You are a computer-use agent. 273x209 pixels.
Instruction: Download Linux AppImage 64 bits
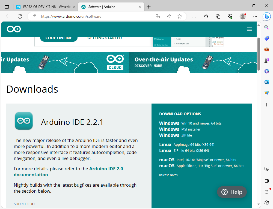(187, 144)
